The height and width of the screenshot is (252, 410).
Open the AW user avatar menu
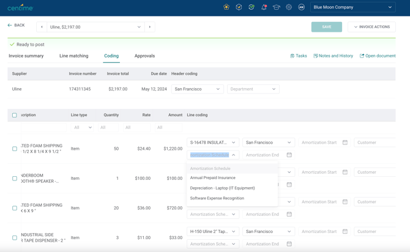[301, 7]
